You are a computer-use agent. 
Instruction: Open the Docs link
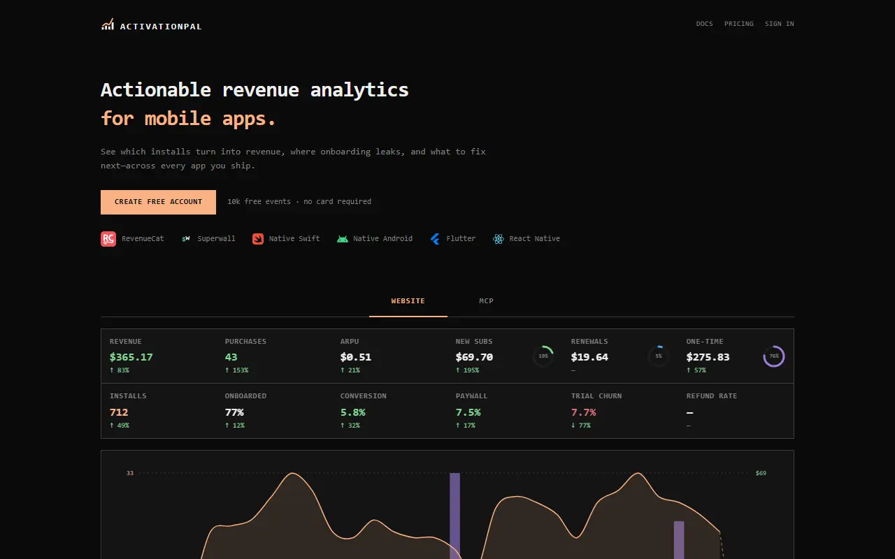(705, 24)
